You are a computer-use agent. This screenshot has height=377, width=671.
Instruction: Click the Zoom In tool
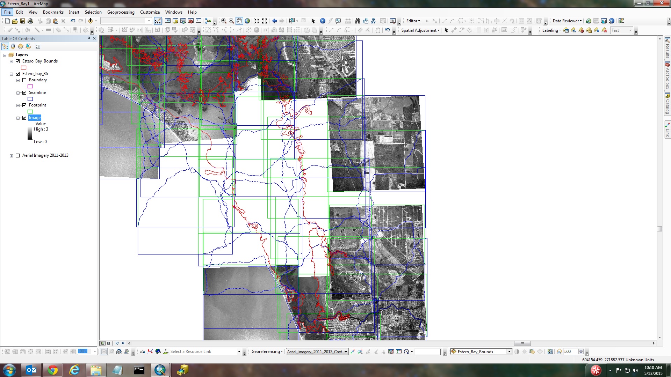click(x=224, y=21)
